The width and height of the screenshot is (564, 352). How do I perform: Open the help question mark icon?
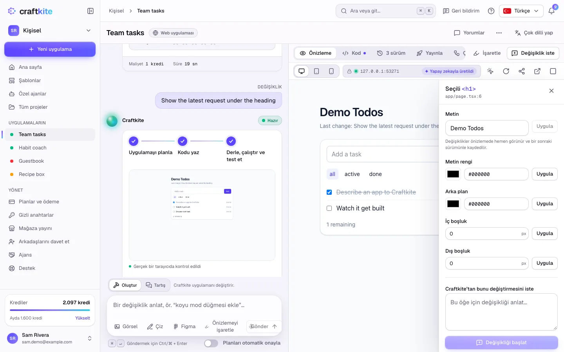coord(491,11)
